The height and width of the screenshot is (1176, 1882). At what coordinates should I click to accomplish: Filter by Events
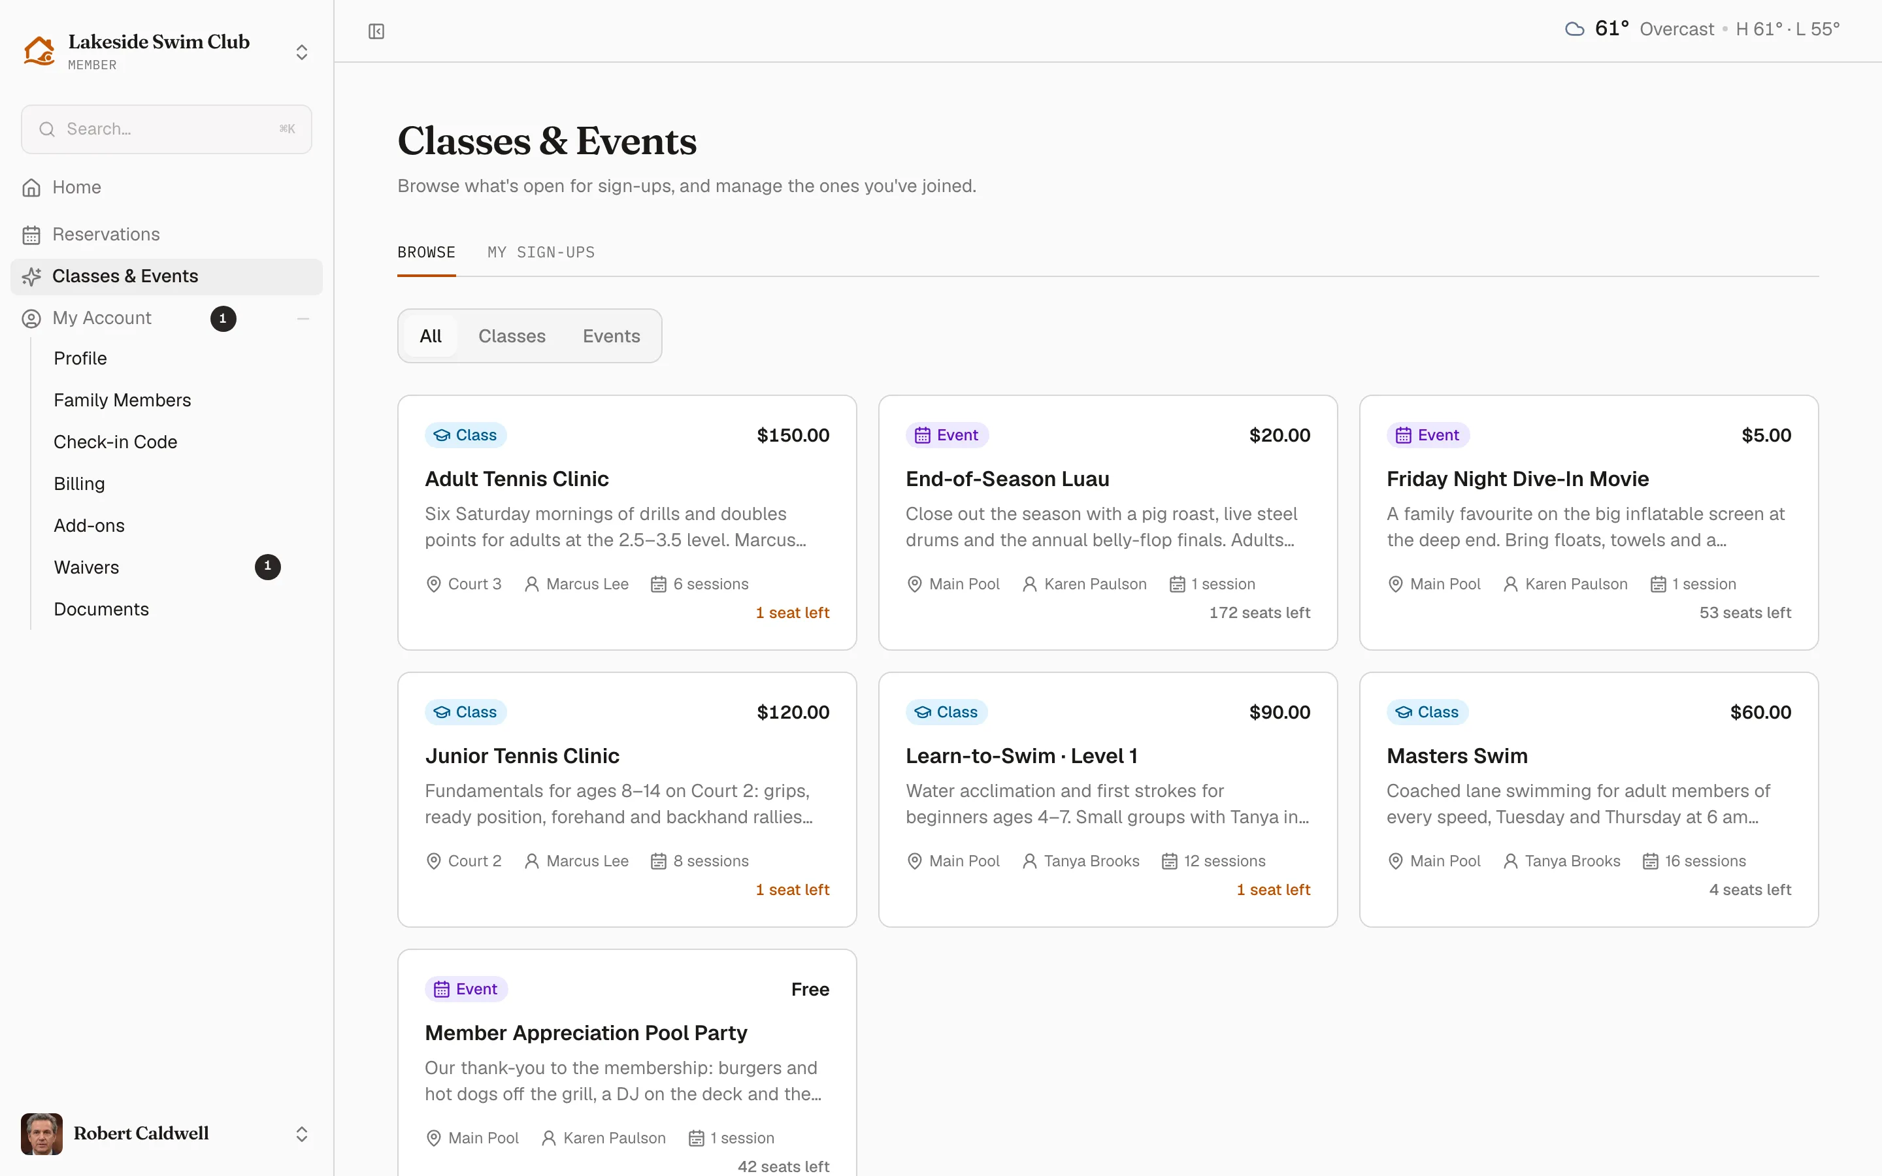click(x=611, y=336)
